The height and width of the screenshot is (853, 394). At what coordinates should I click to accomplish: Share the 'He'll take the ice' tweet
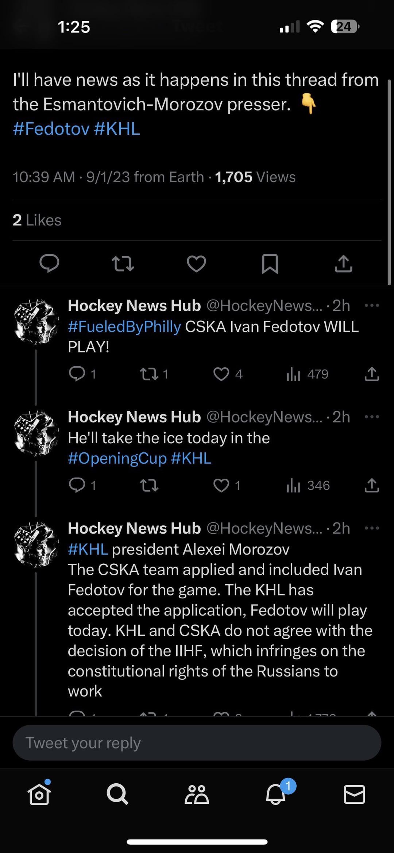click(372, 486)
